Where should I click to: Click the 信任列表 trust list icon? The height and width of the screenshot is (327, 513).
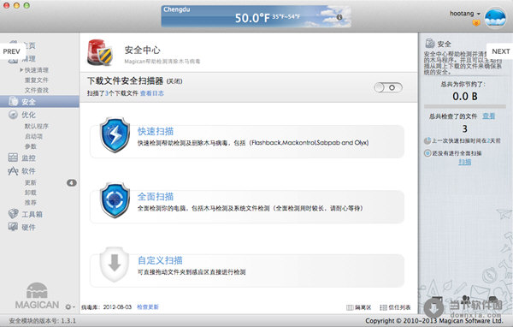[383, 307]
